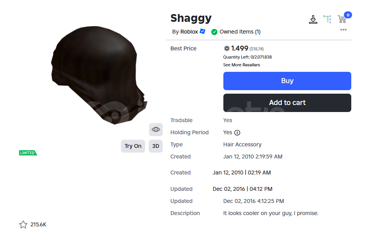
Task: Open the Owned Items (1) label
Action: tap(240, 32)
